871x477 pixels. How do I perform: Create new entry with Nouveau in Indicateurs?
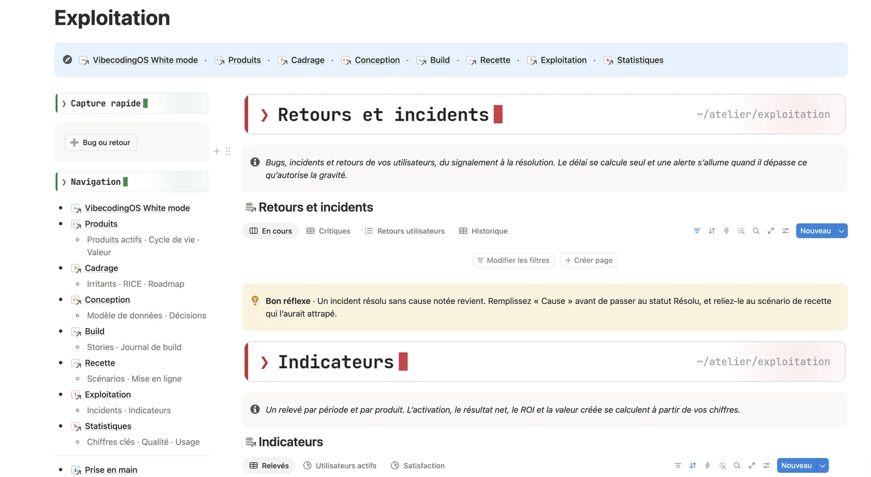[x=796, y=466]
